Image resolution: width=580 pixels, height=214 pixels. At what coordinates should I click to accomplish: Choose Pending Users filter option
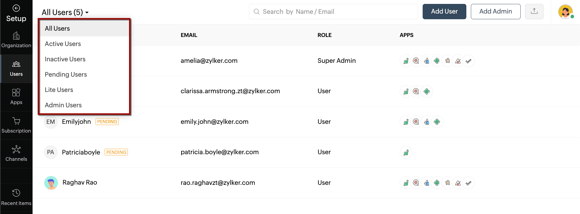click(66, 75)
